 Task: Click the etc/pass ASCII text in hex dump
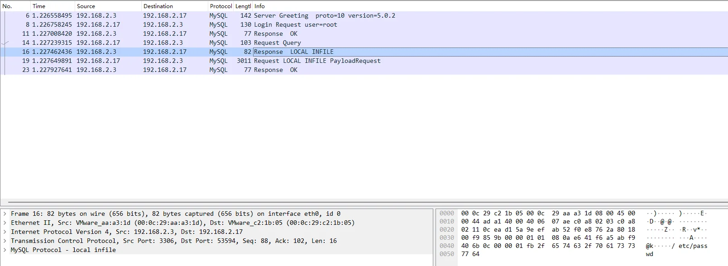click(693, 246)
